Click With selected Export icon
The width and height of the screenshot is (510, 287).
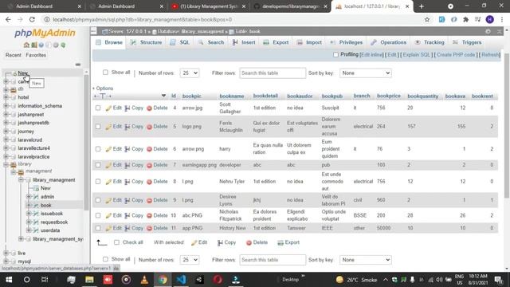280,242
